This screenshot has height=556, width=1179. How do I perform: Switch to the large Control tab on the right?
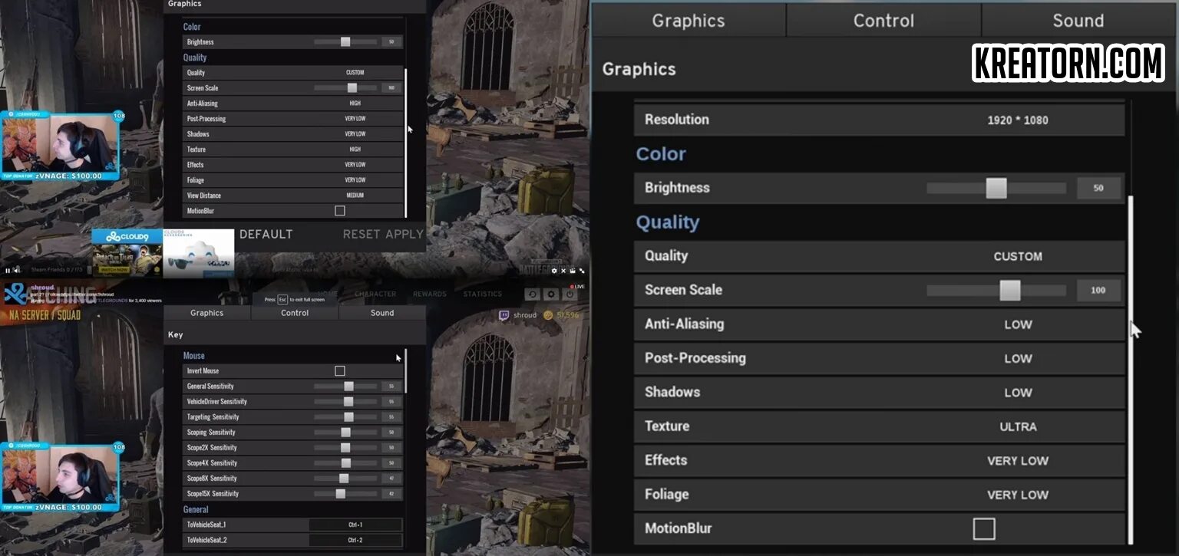883,21
